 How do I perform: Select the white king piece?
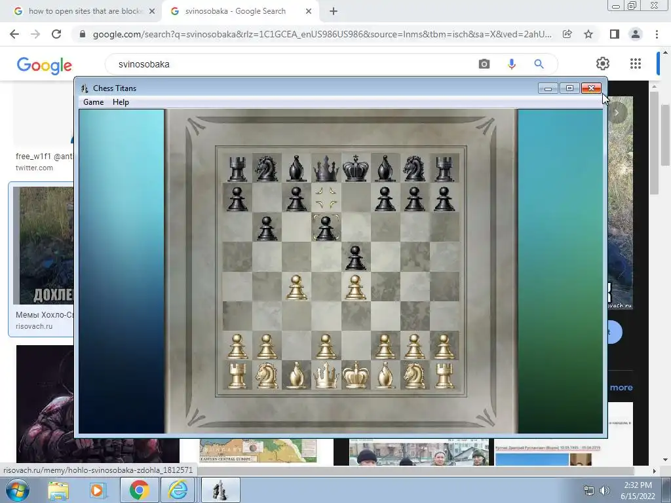tap(356, 375)
